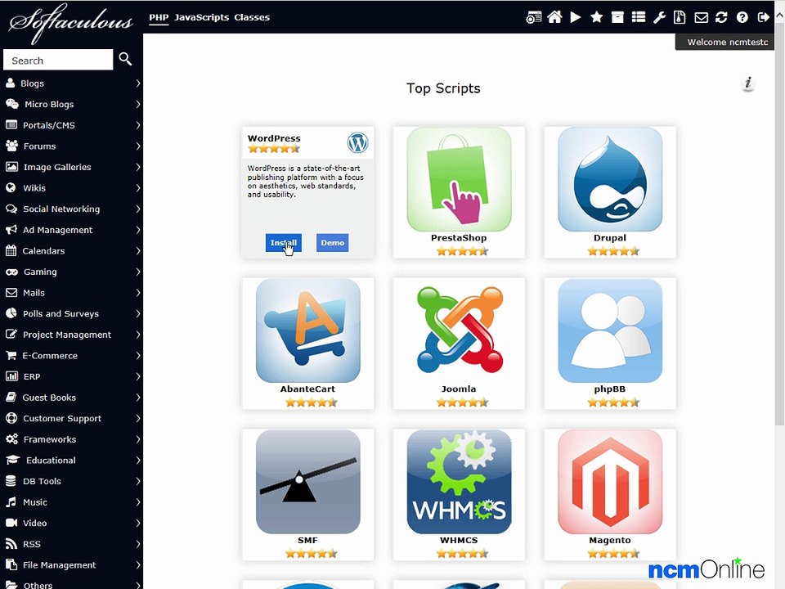Open the Polls and Surveys category
The height and width of the screenshot is (589, 785).
71,313
